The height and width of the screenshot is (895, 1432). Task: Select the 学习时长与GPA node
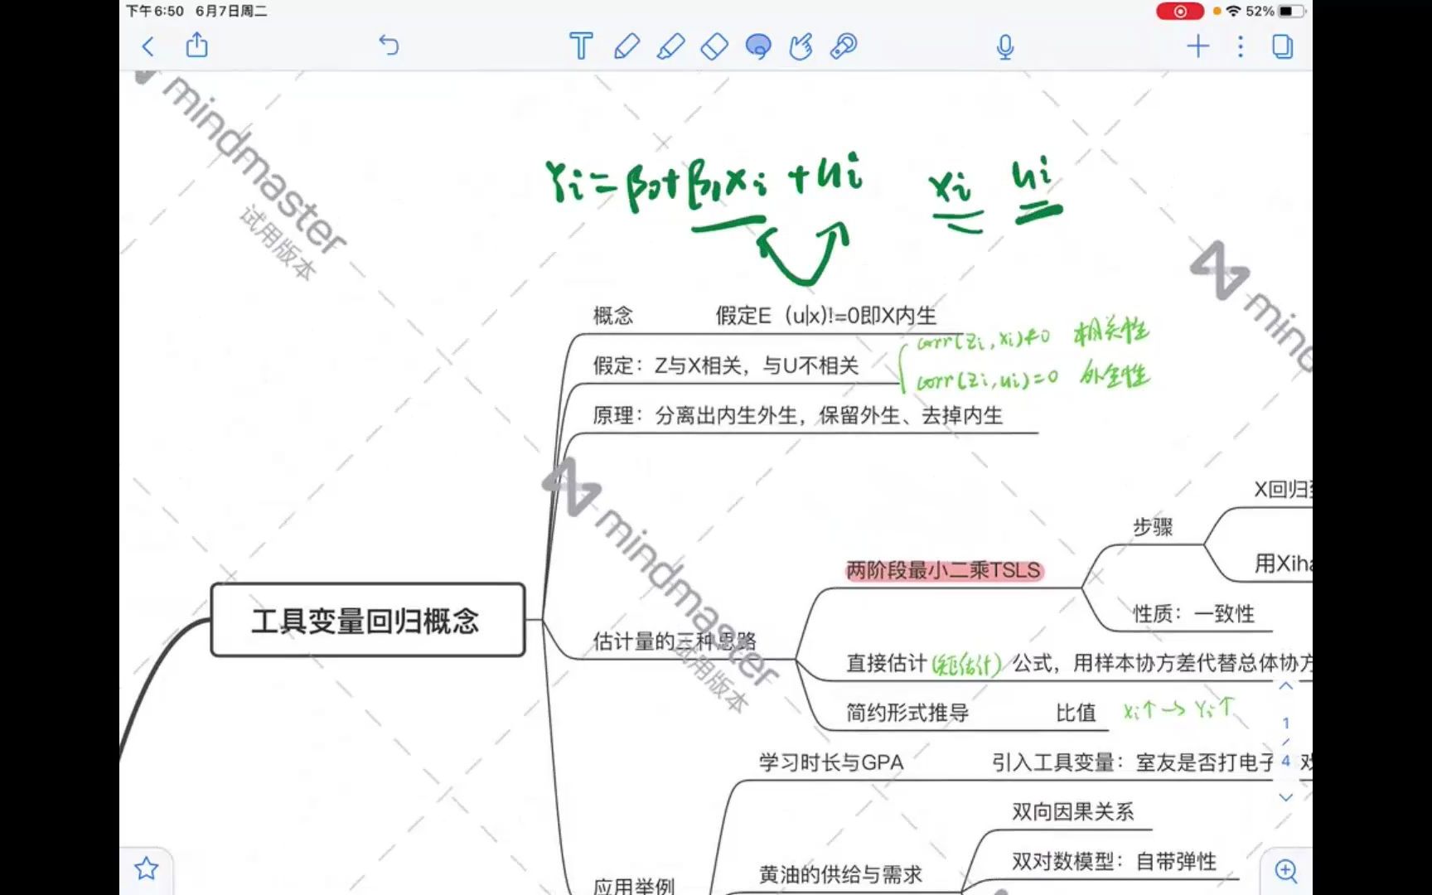pyautogui.click(x=831, y=762)
